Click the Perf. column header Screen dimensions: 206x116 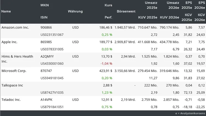click(108, 17)
